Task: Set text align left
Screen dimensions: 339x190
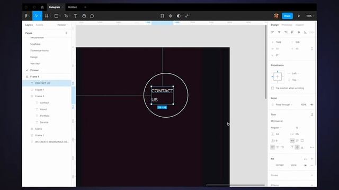Action: pyautogui.click(x=272, y=147)
